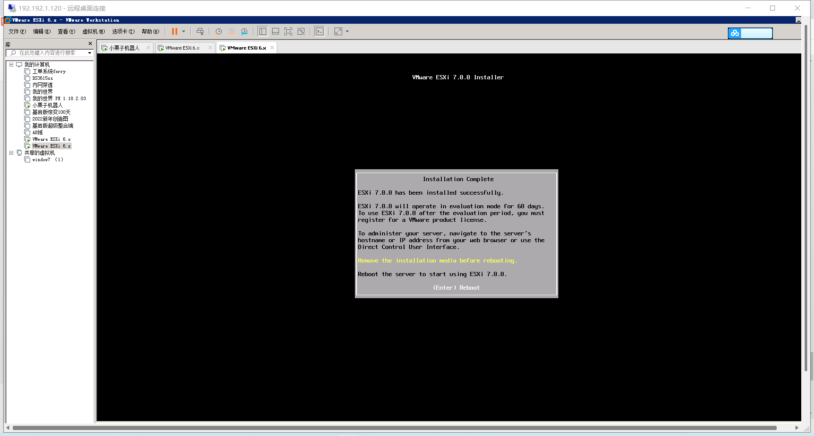This screenshot has height=436, width=814.
Task: Click the running 小栗子机器人 VM icon in tree
Action: (x=27, y=106)
